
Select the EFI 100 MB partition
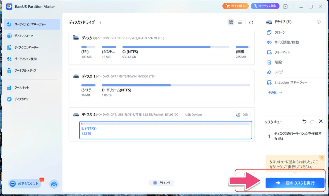[88, 52]
